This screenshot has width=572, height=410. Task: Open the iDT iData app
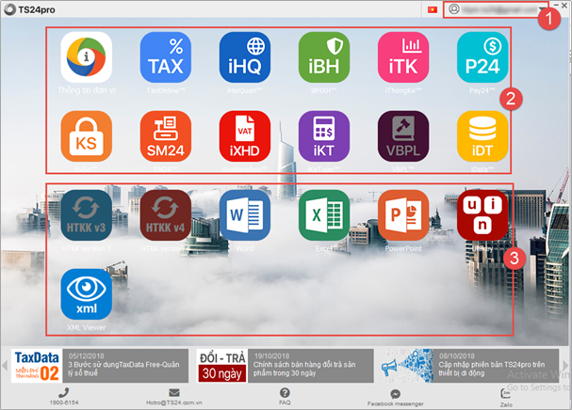pyautogui.click(x=482, y=136)
